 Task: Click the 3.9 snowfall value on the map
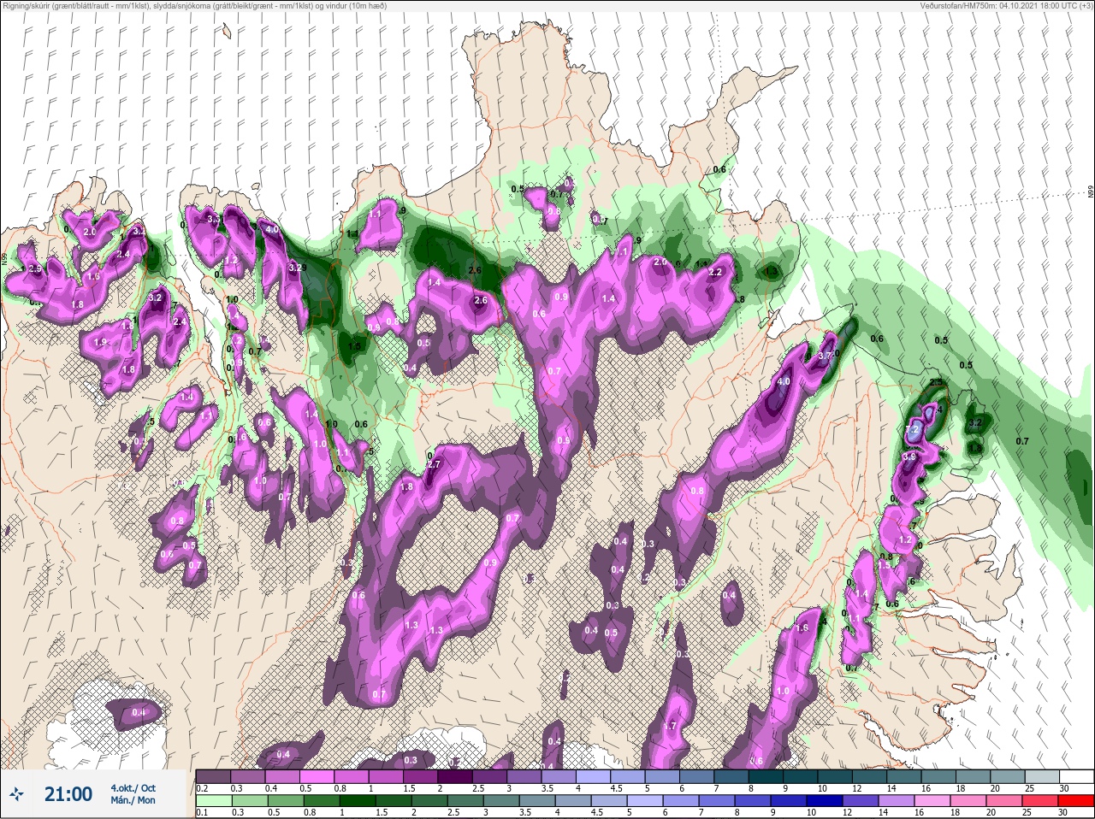pos(909,457)
